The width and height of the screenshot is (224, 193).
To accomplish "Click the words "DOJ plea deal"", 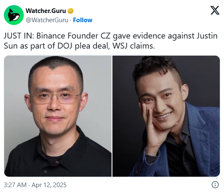I will 83,46.
